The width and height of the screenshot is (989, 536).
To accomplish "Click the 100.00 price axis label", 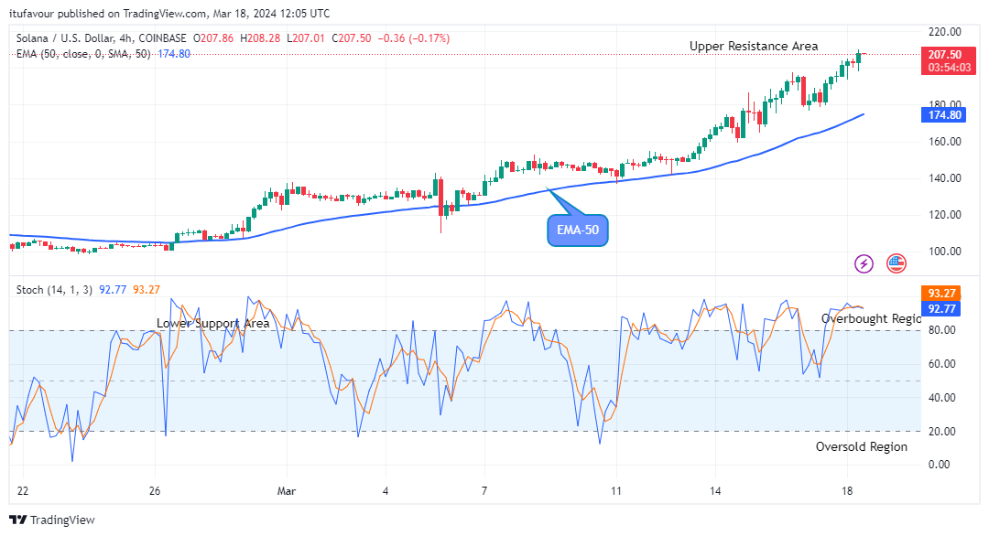I will pyautogui.click(x=945, y=252).
